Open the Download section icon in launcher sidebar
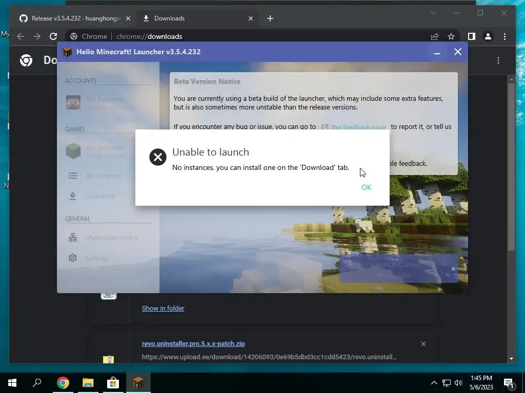Image resolution: width=525 pixels, height=393 pixels. click(73, 196)
